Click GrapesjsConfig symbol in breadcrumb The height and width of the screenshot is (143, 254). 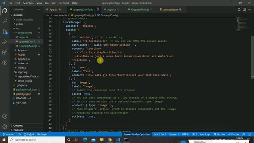tap(108, 15)
